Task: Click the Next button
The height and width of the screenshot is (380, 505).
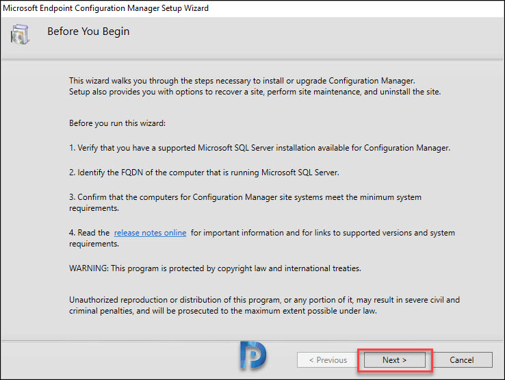Action: (395, 359)
